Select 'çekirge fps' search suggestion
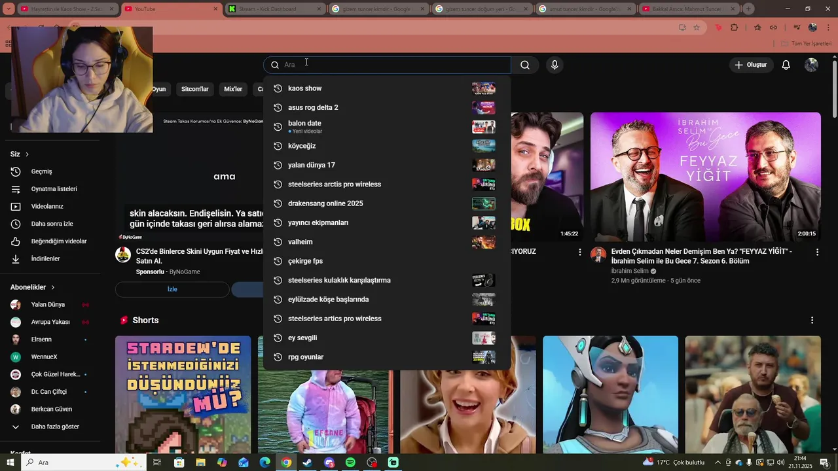Image resolution: width=838 pixels, height=471 pixels. (x=387, y=261)
